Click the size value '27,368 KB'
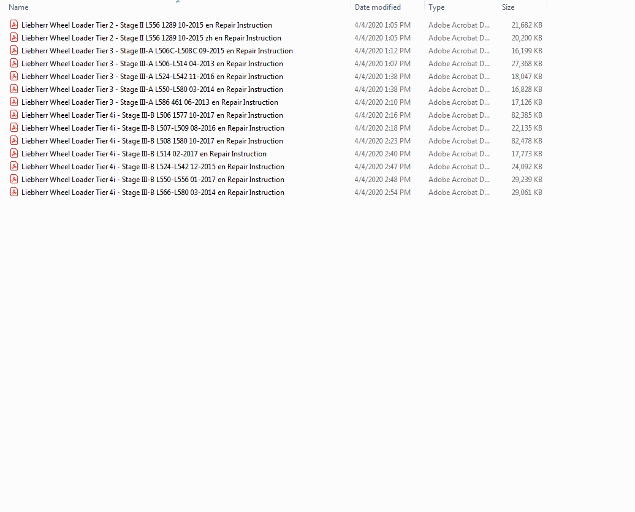The image size is (635, 512). (527, 64)
